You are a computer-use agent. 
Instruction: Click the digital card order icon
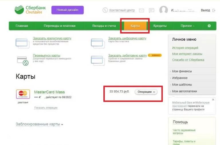98,43
